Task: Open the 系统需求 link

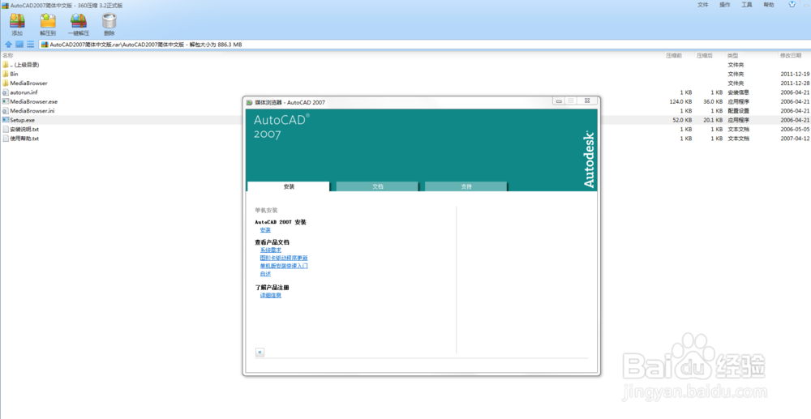Action: pyautogui.click(x=271, y=250)
